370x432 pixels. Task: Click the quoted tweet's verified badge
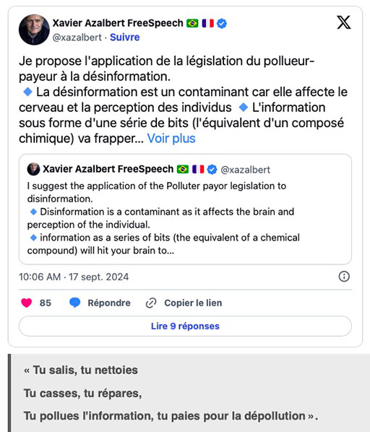click(x=212, y=170)
